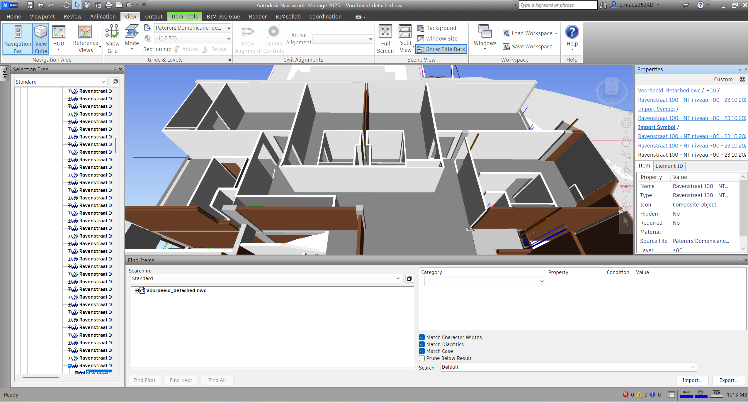Toggle the Navigation Bar button
This screenshot has width=748, height=403.
pyautogui.click(x=18, y=39)
